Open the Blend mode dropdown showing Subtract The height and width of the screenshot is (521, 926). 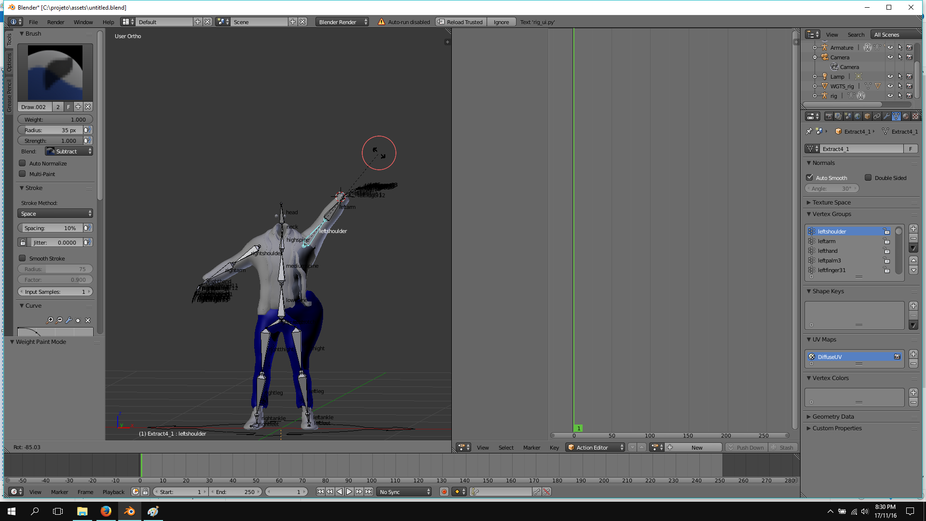(x=69, y=151)
